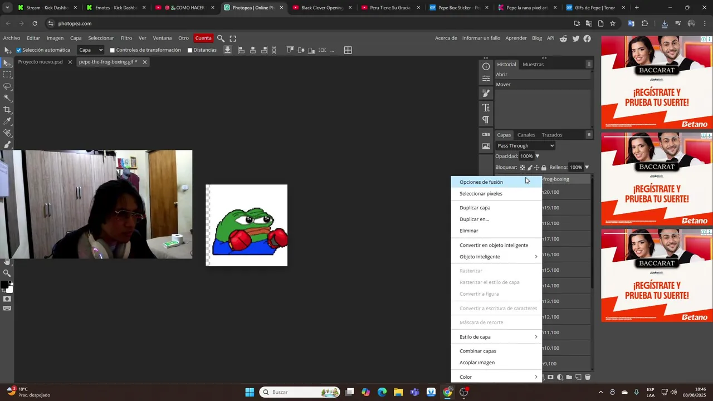Switch to the Canales tab
The width and height of the screenshot is (713, 401).
coord(526,135)
